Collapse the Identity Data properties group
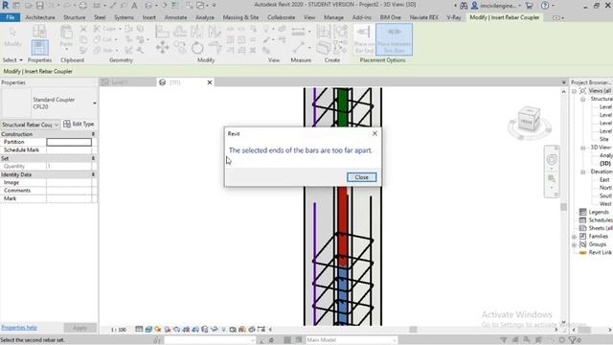613x345 pixels. click(93, 174)
